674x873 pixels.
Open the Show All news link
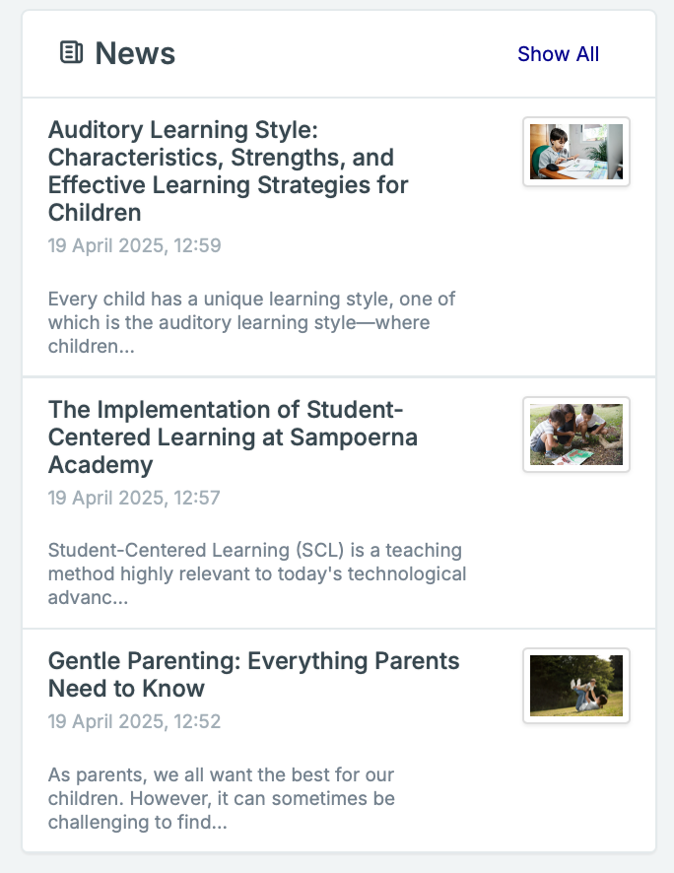pos(558,54)
